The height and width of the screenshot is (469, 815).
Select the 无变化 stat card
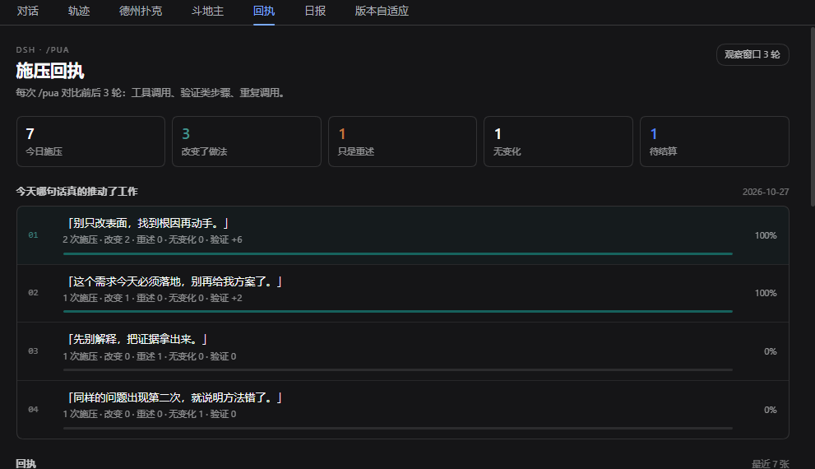[558, 142]
